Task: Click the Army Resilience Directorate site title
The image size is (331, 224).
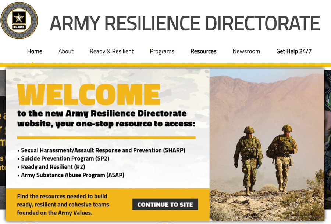Action: point(185,23)
